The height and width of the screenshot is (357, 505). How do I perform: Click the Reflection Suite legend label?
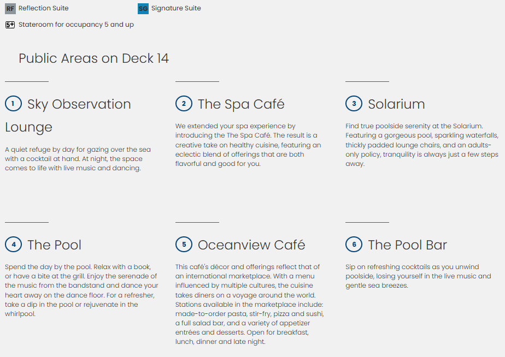point(44,9)
